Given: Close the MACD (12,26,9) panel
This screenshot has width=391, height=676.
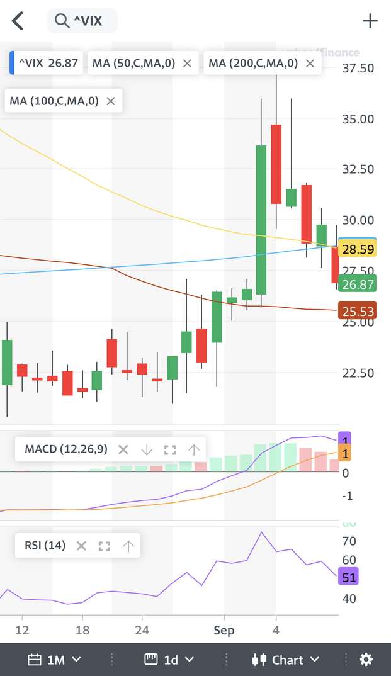Looking at the screenshot, I should [123, 449].
